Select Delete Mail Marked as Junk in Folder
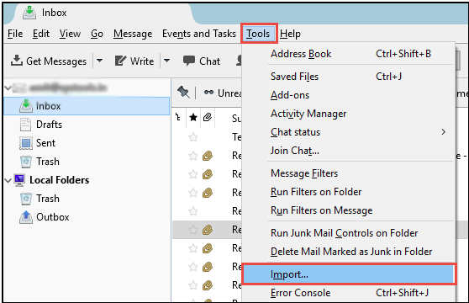469x303 pixels. [349, 252]
